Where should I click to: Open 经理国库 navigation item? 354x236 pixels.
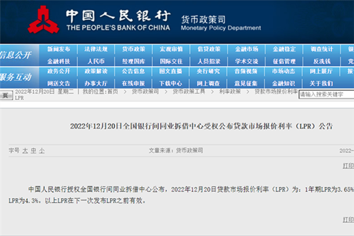[133, 61]
